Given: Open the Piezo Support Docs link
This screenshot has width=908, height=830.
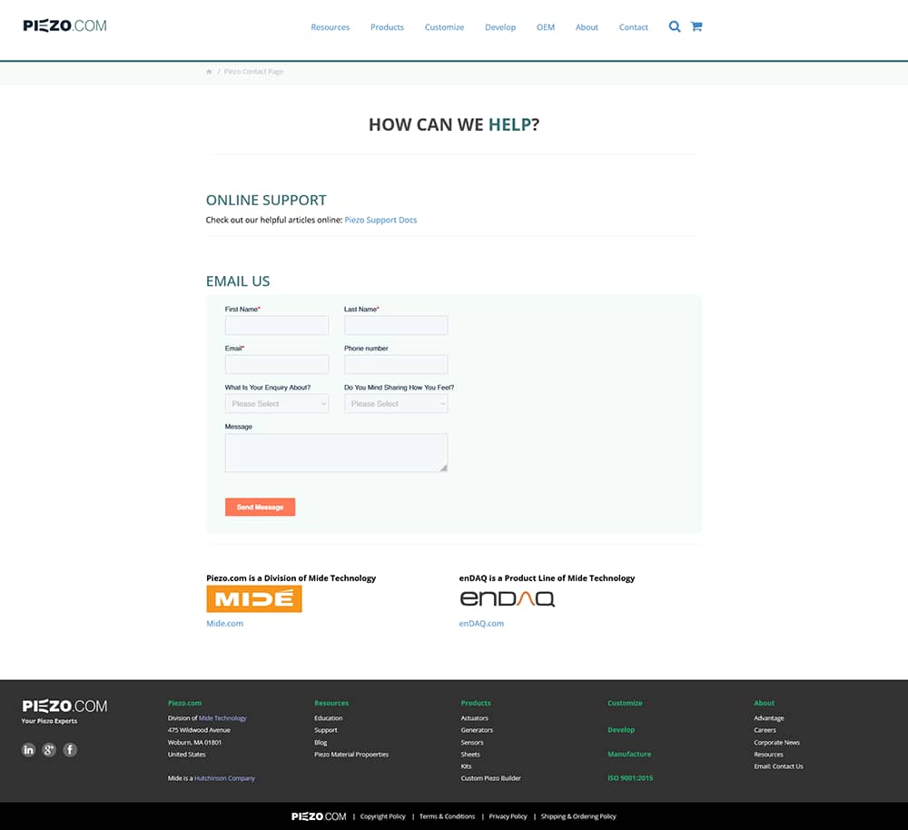Looking at the screenshot, I should tap(380, 220).
